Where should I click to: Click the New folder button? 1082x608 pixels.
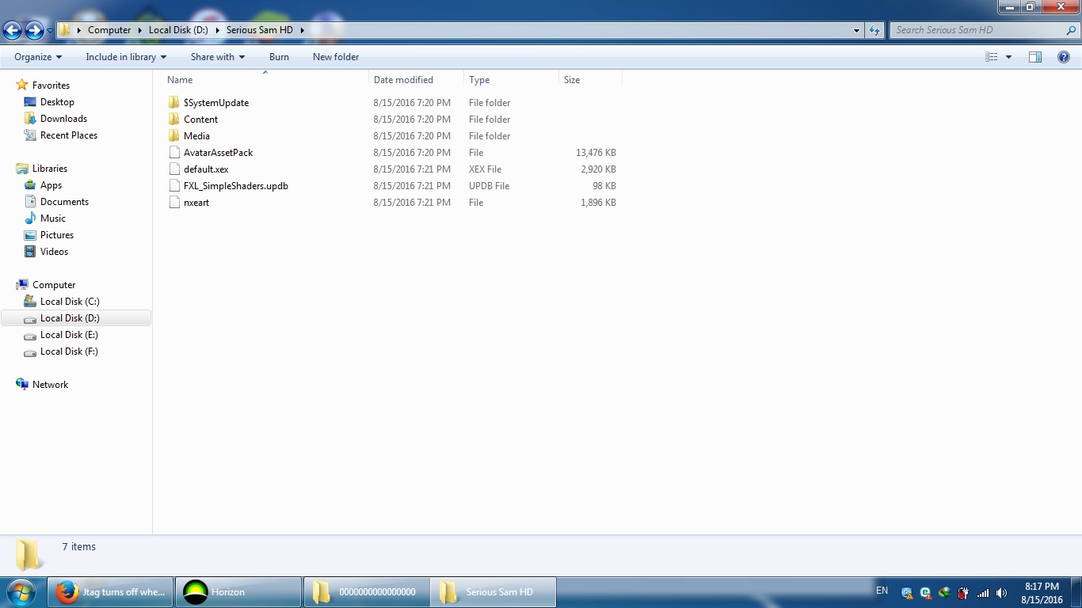click(x=336, y=57)
